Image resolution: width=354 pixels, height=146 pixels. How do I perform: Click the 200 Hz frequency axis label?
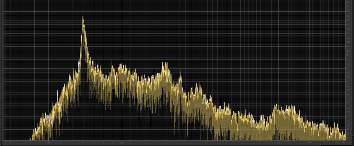[191, 143]
